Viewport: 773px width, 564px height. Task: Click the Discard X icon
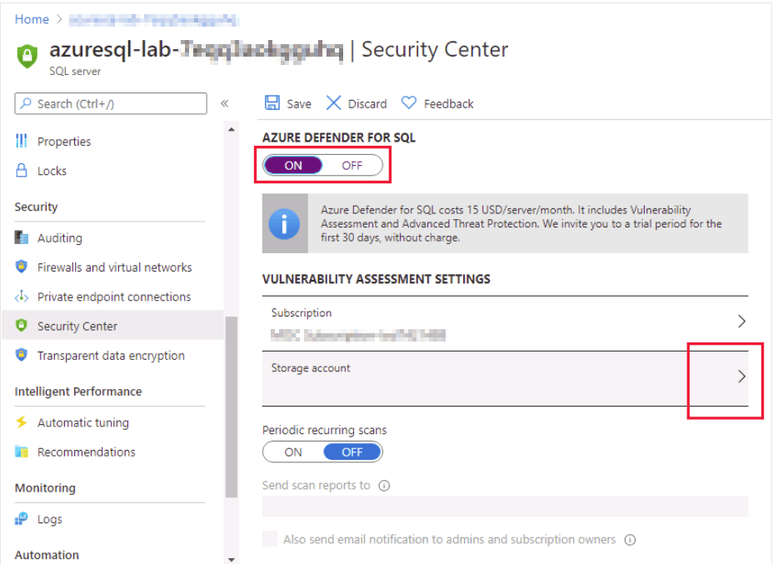pos(334,103)
